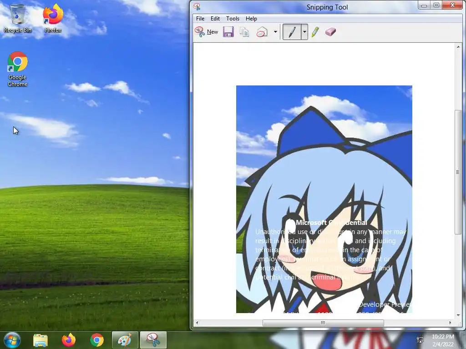Save the snip with floppy disk icon

(228, 32)
